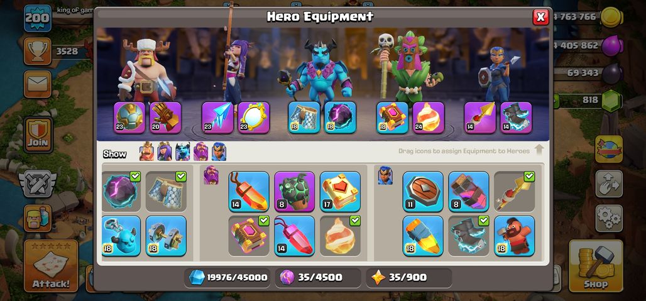Close the Hero Equipment window
Image resolution: width=646 pixels, height=301 pixels.
coord(540,17)
